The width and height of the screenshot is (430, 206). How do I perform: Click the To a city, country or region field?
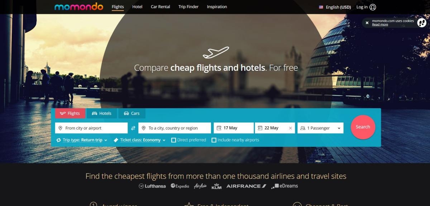coord(175,128)
